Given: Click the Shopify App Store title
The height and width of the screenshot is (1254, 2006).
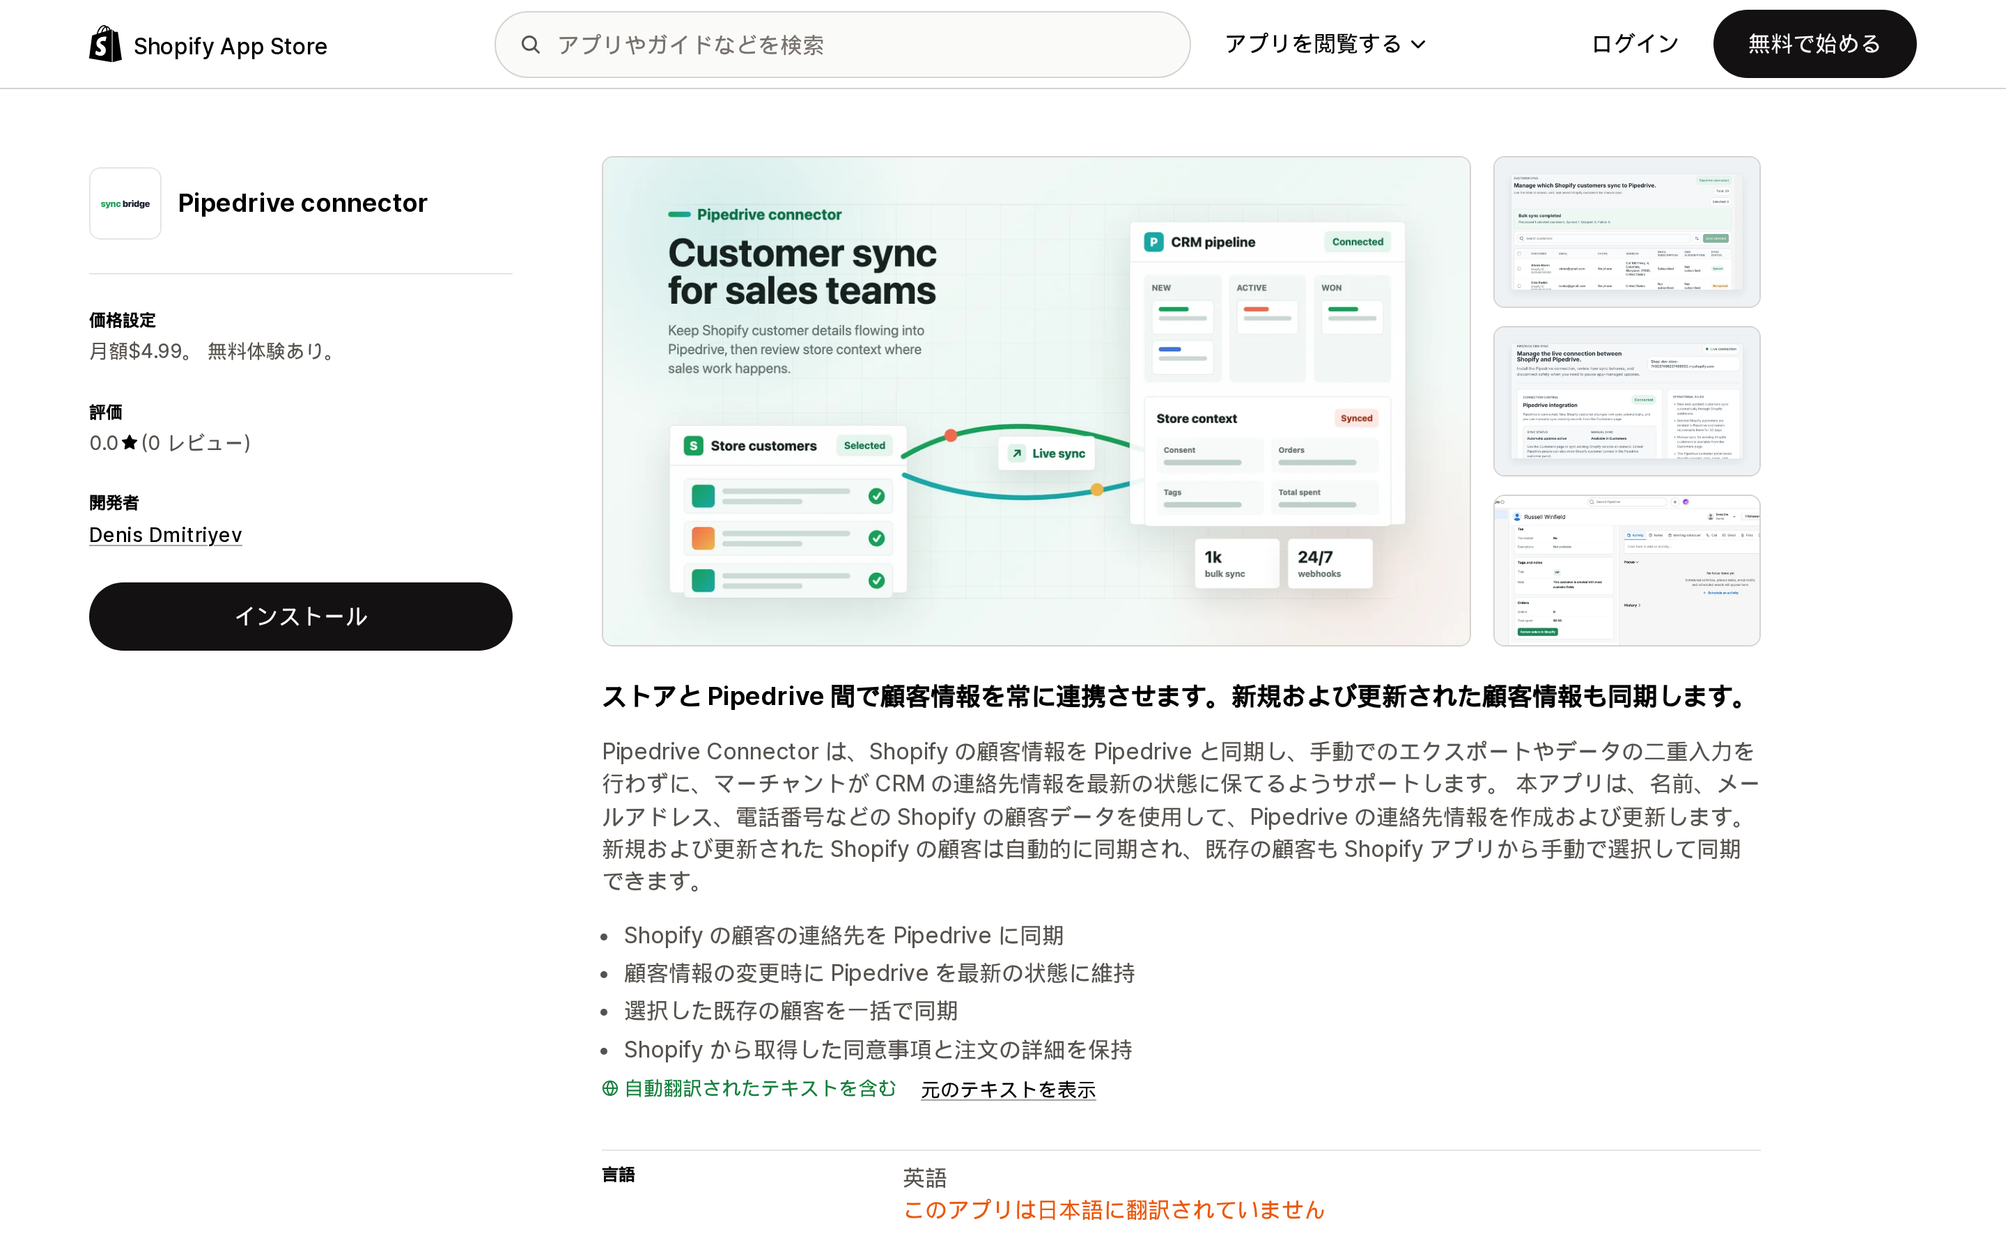Looking at the screenshot, I should [231, 47].
